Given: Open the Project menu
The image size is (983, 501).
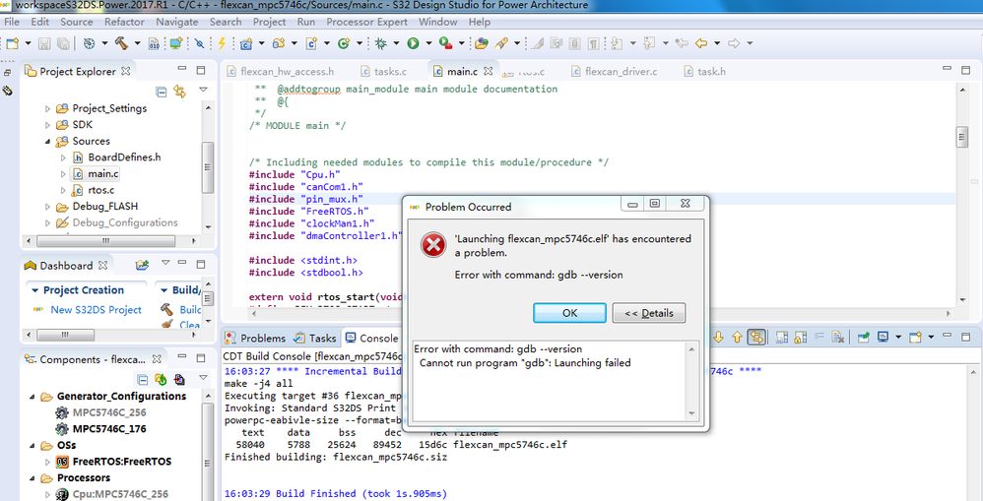Looking at the screenshot, I should click(x=269, y=22).
